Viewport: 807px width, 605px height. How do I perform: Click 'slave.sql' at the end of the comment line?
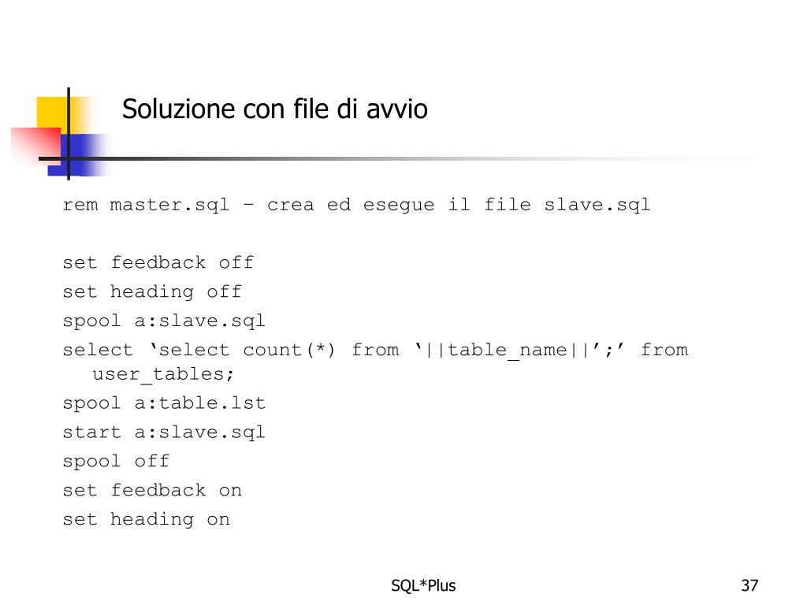[597, 206]
